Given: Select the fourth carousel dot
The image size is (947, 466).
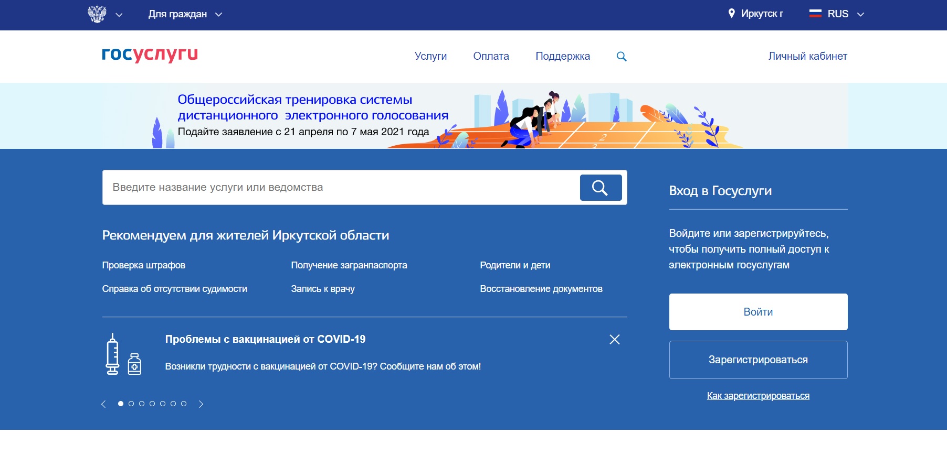Looking at the screenshot, I should click(152, 404).
